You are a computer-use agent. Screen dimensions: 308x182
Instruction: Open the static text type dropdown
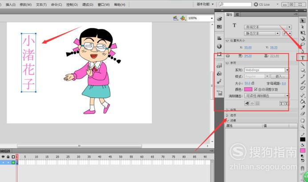[x=262, y=33]
